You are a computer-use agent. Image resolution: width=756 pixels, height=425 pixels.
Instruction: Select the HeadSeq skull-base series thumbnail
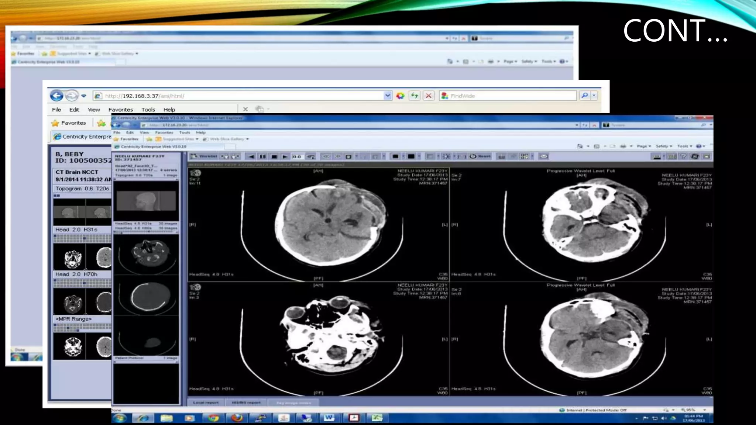click(146, 253)
